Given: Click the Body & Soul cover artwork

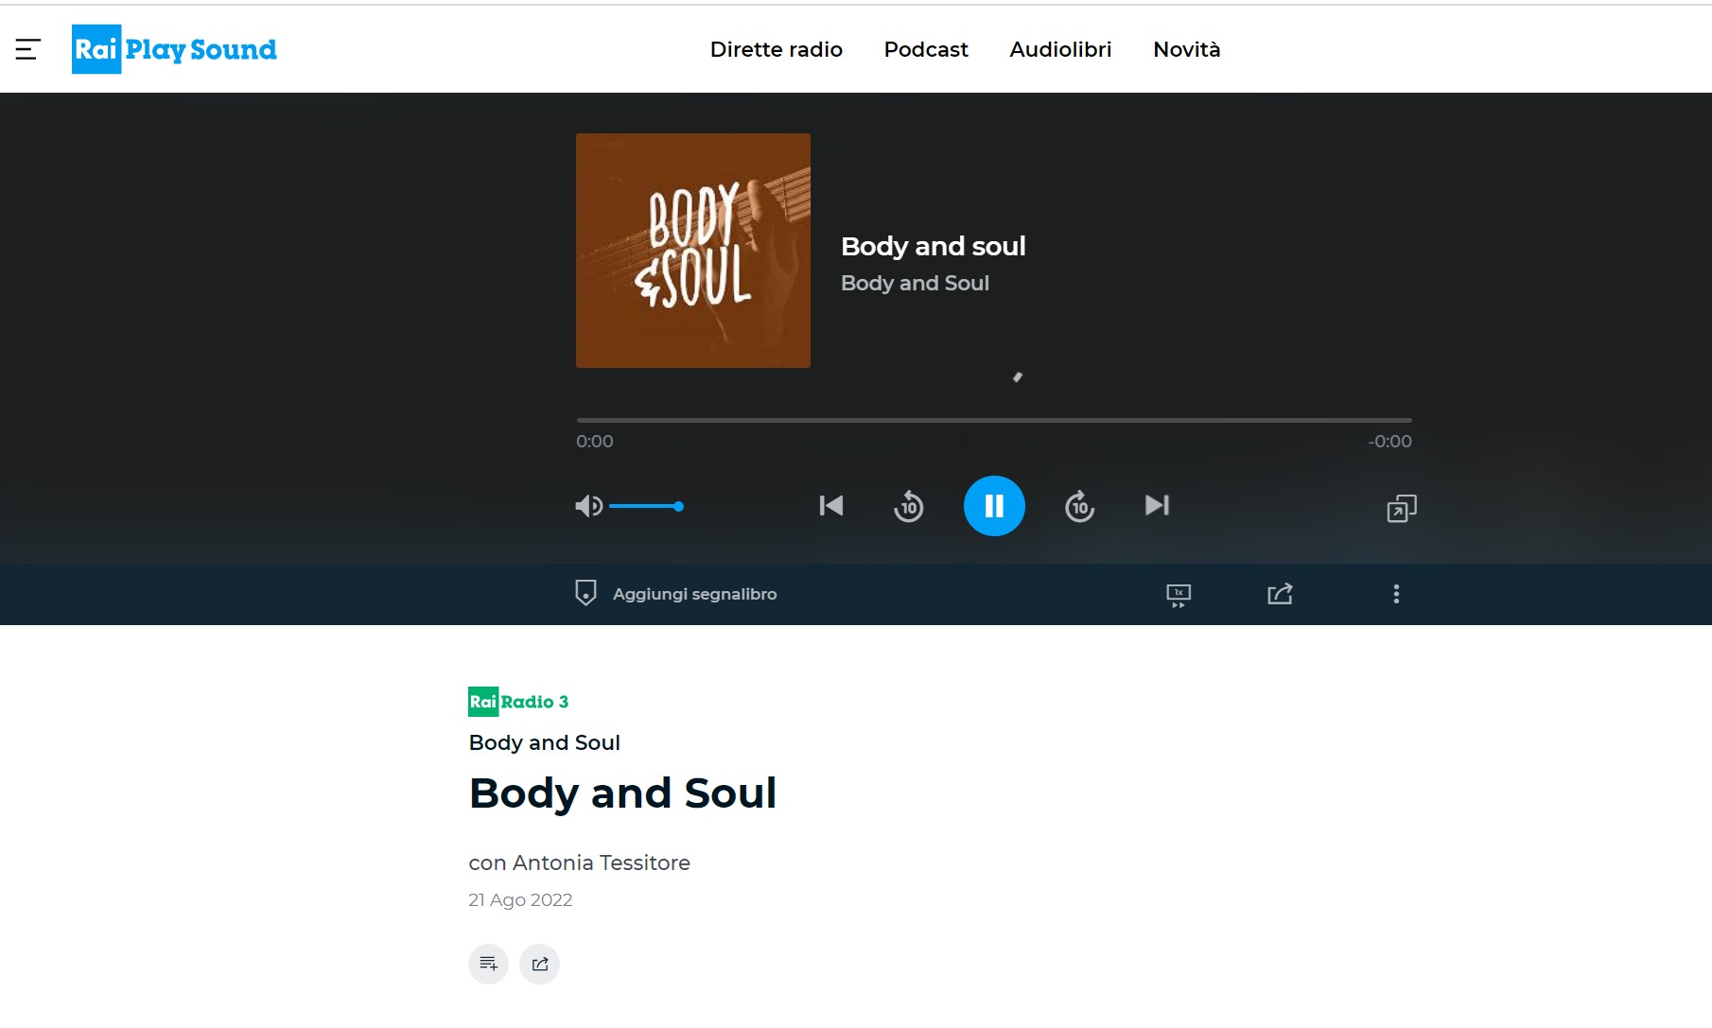Looking at the screenshot, I should click(693, 251).
